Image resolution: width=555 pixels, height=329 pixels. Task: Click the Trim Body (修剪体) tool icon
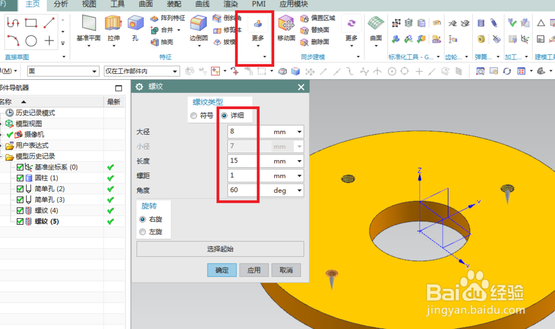[217, 30]
